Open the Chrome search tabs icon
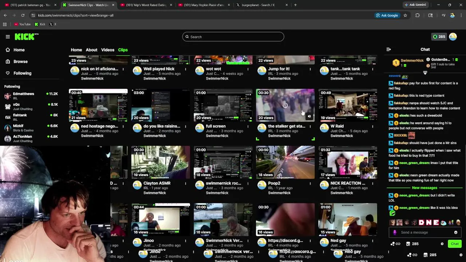466x262 pixels. [430, 15]
